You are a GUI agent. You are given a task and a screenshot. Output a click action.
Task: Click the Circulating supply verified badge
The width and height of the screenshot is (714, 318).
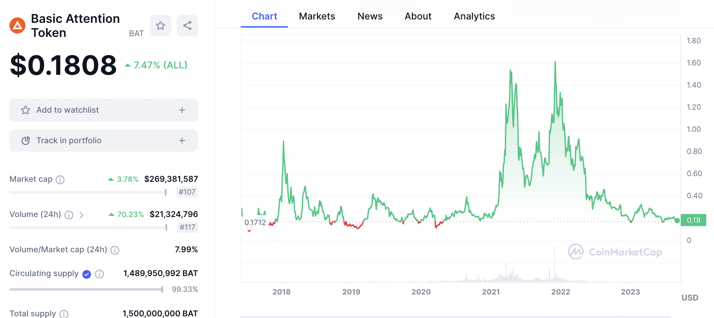click(x=87, y=274)
